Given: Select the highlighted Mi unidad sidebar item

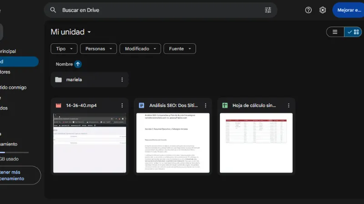Looking at the screenshot, I should coord(19,62).
